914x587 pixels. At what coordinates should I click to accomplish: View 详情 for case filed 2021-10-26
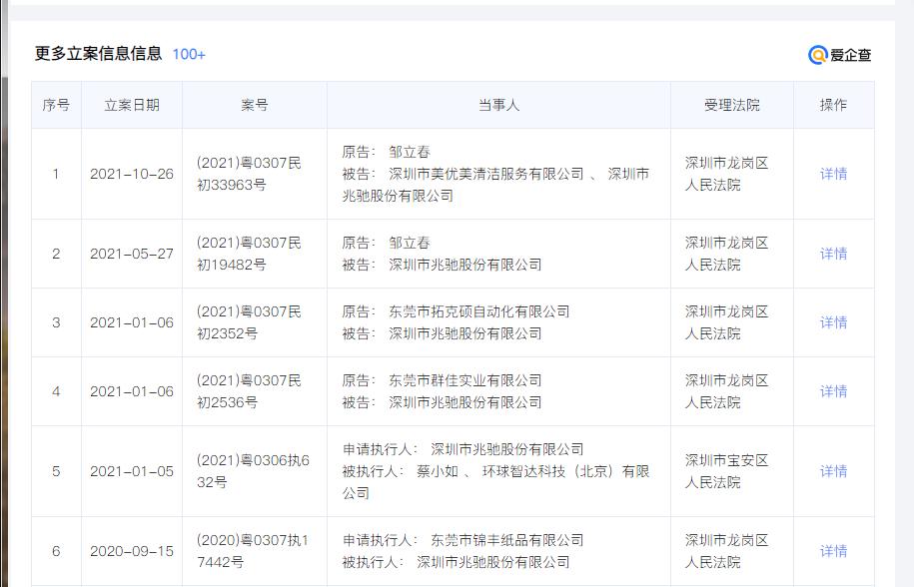(833, 174)
